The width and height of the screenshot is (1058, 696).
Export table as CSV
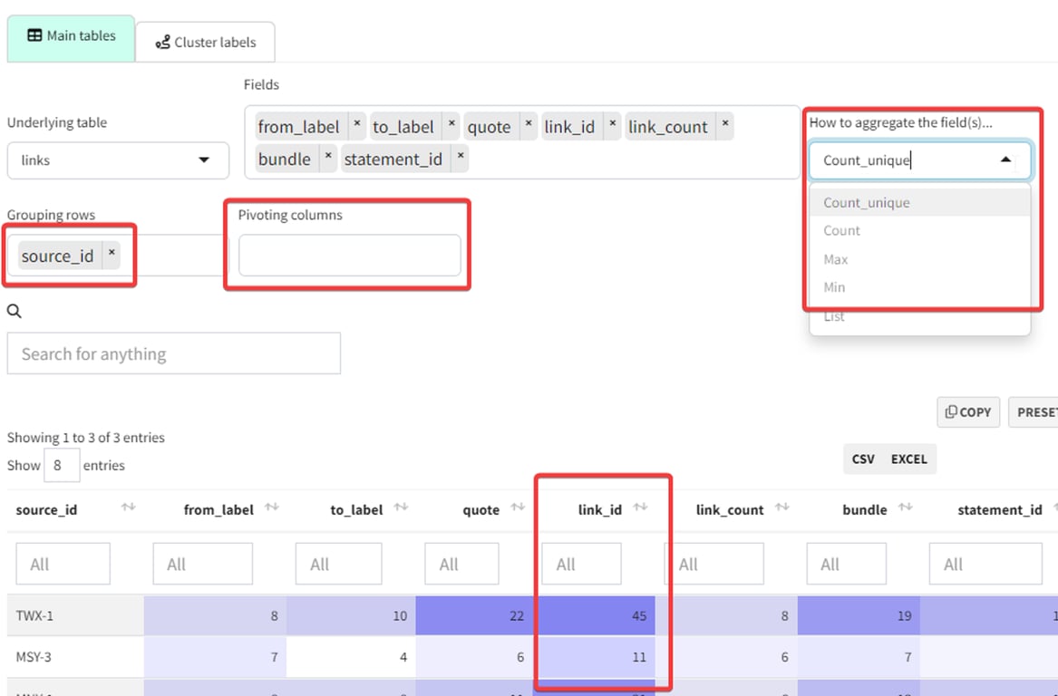(x=863, y=459)
